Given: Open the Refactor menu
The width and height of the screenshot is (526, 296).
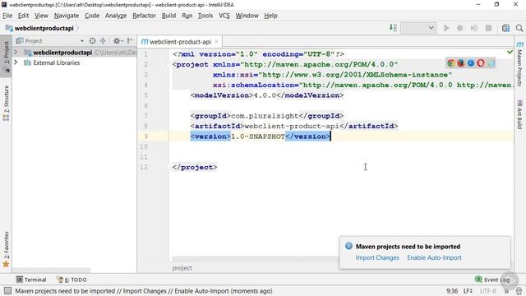Looking at the screenshot, I should tap(144, 16).
